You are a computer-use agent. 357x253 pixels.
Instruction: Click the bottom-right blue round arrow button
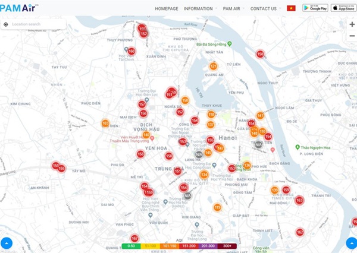click(x=351, y=242)
